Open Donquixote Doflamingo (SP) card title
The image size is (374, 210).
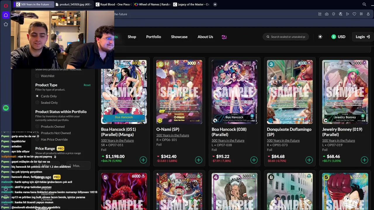click(289, 132)
